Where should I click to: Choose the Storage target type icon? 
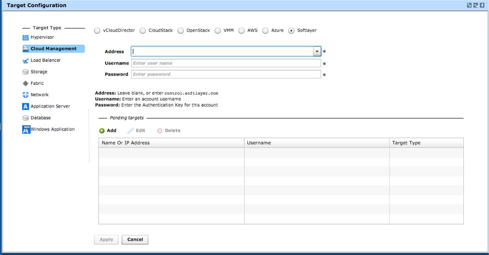(x=26, y=72)
